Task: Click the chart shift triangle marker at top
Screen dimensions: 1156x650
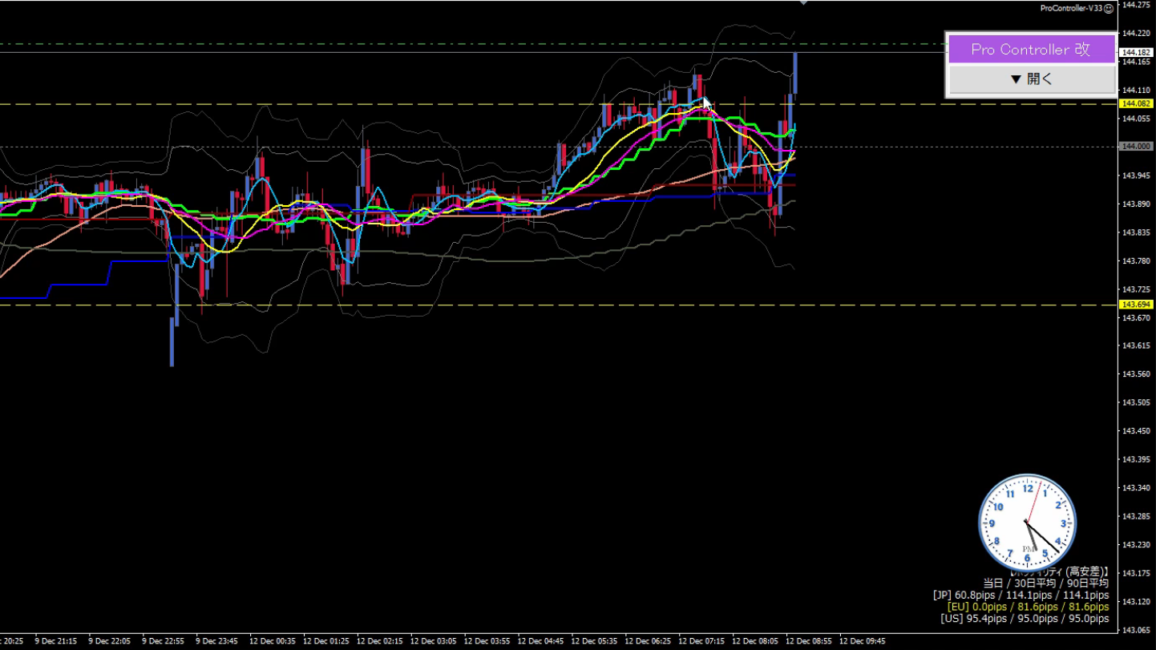Action: coord(803,3)
